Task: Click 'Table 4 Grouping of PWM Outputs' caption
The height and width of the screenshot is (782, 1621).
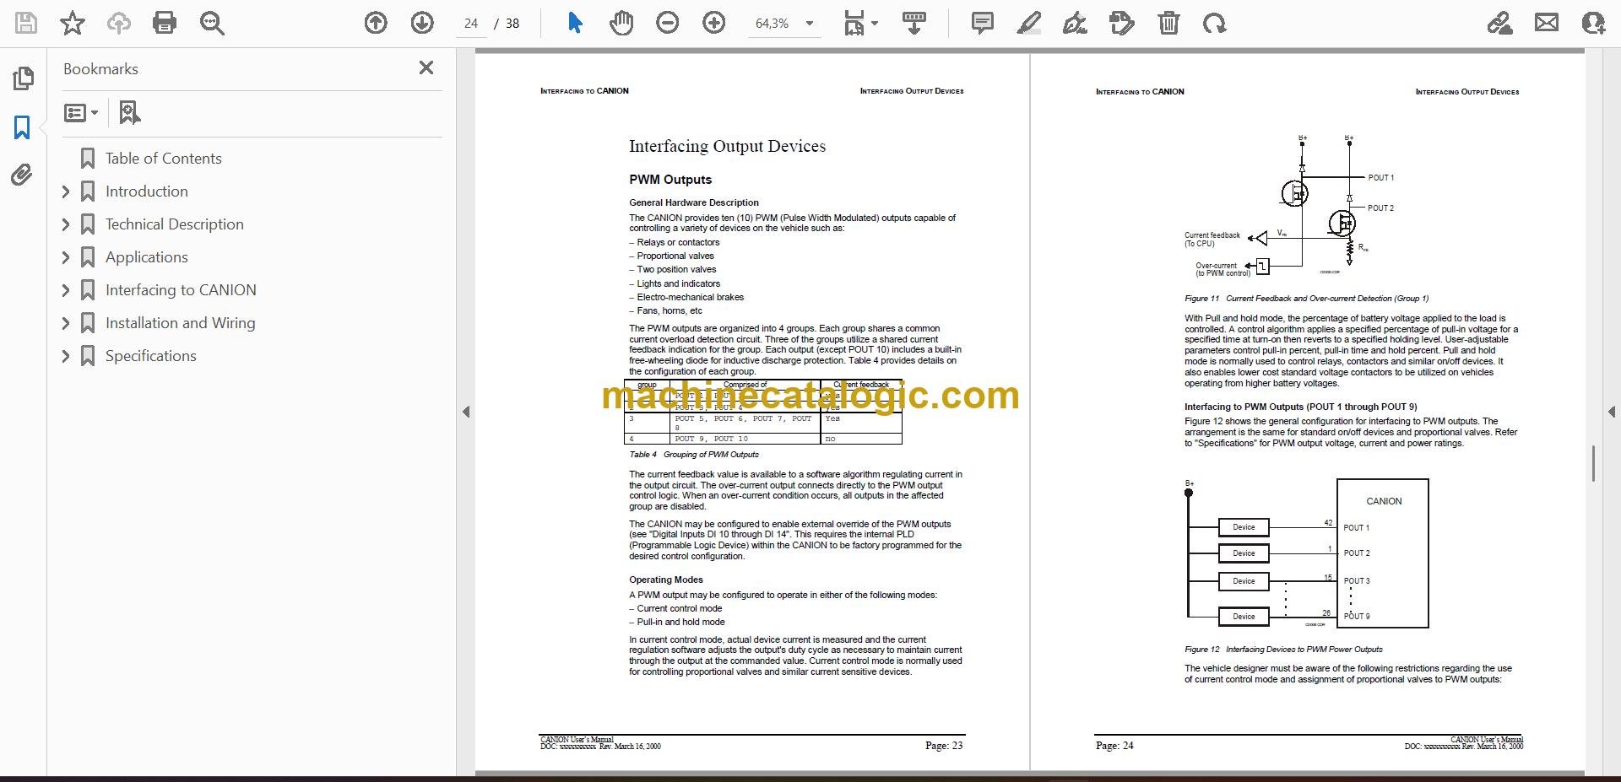Action: point(694,455)
